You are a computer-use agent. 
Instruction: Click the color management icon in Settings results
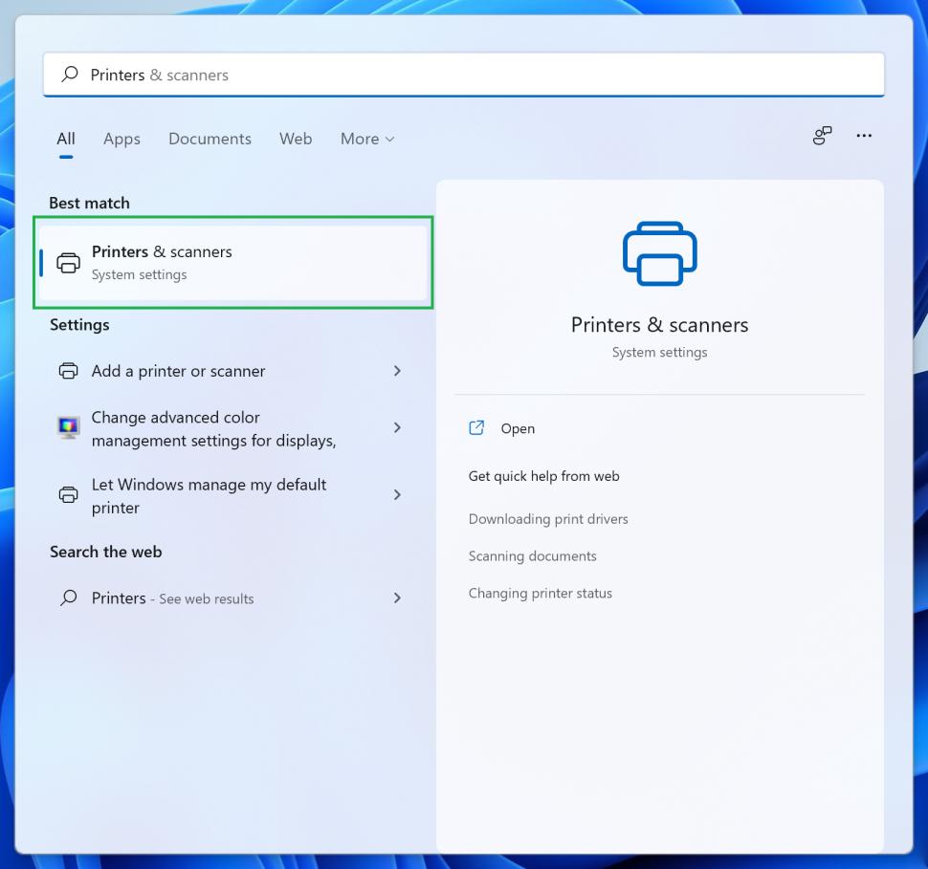point(67,427)
